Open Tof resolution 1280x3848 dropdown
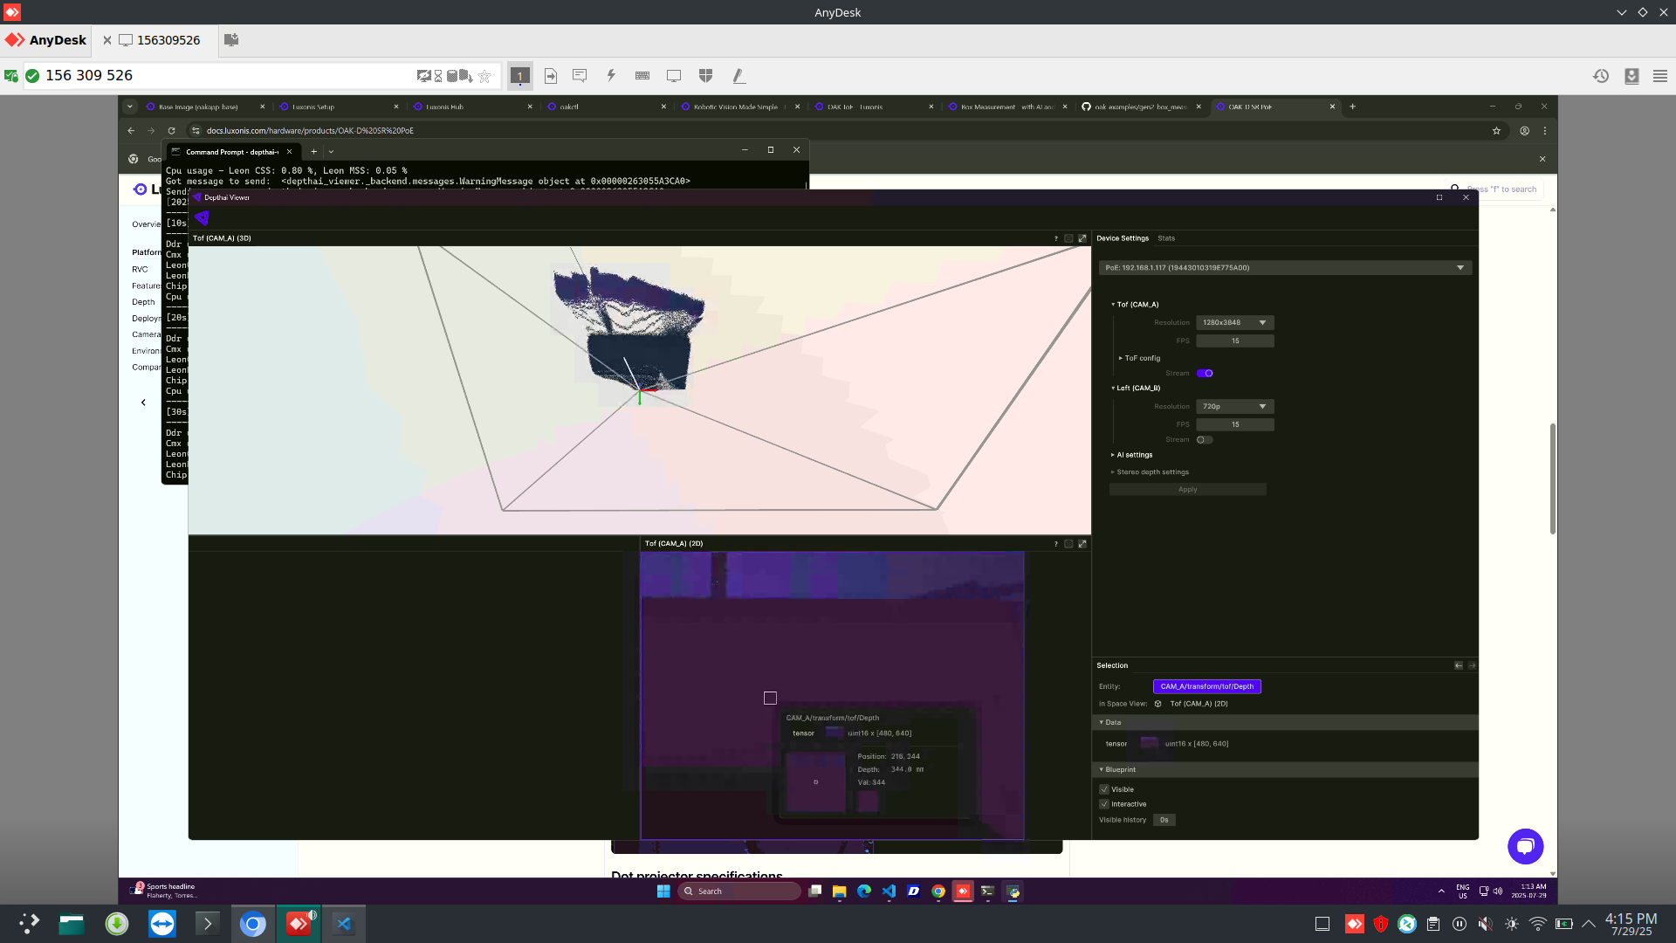Viewport: 1676px width, 943px height. pyautogui.click(x=1234, y=323)
